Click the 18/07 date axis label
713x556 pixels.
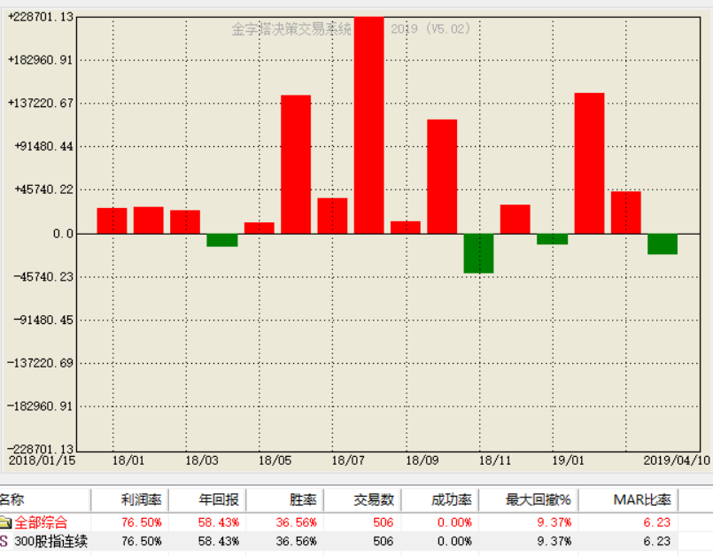click(348, 460)
